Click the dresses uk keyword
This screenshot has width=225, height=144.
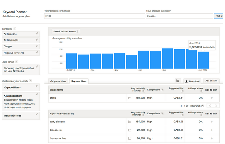pos(56,130)
